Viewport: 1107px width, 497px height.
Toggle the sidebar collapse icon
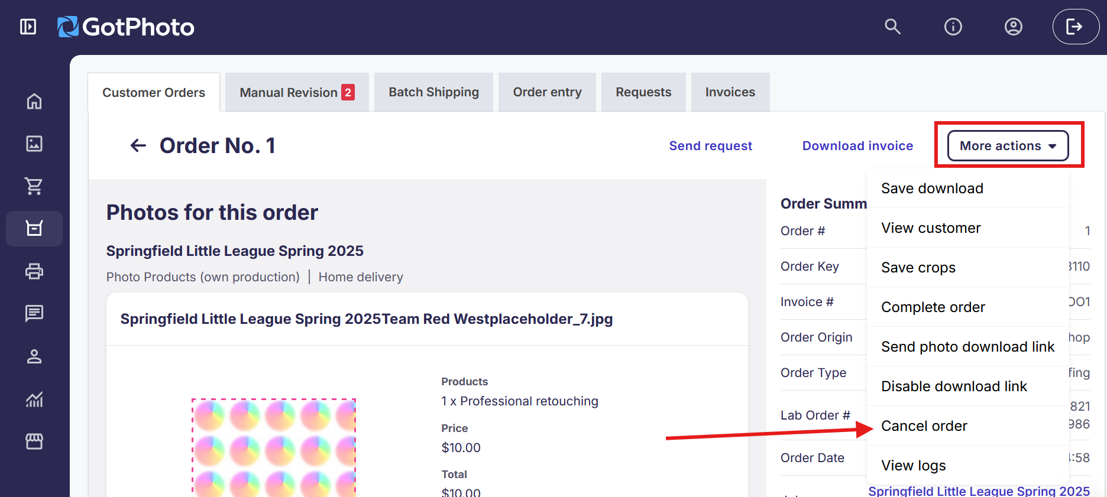coord(28,27)
